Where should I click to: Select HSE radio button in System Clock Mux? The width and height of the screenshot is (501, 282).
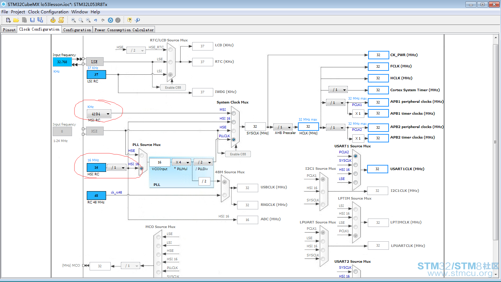pyautogui.click(x=234, y=131)
